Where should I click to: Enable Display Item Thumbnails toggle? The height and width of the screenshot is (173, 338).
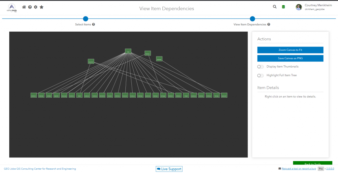[260, 67]
